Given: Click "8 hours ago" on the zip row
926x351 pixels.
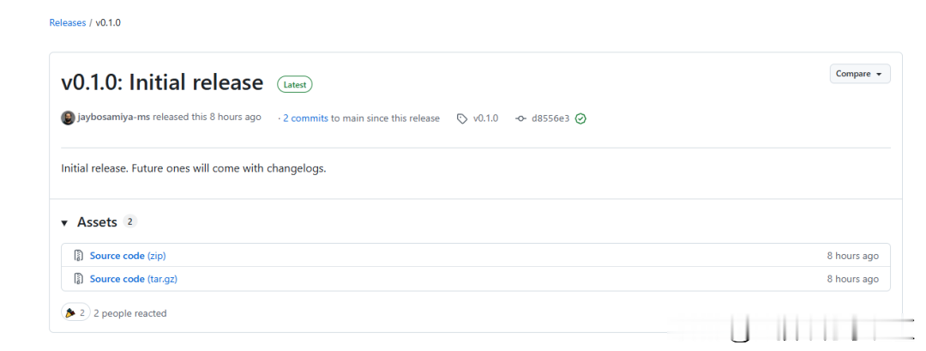Looking at the screenshot, I should [x=852, y=256].
